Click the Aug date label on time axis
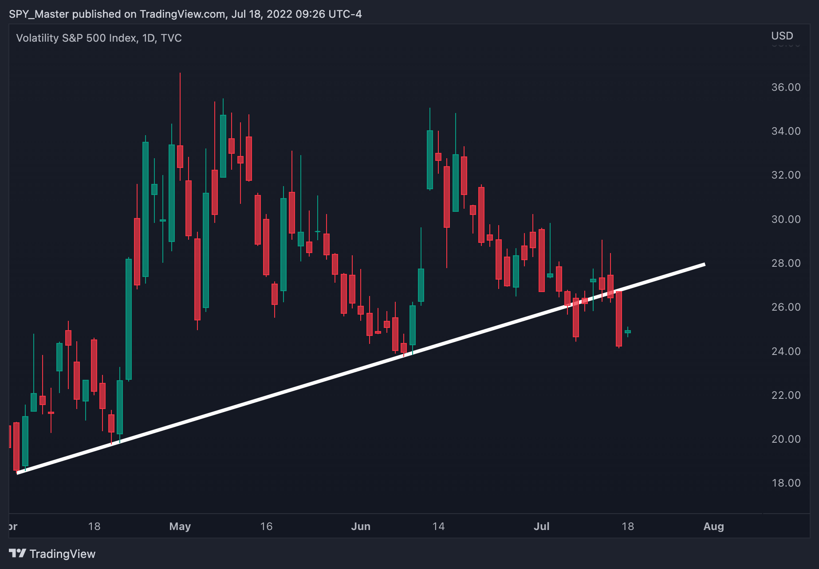Image resolution: width=819 pixels, height=569 pixels. (x=714, y=526)
